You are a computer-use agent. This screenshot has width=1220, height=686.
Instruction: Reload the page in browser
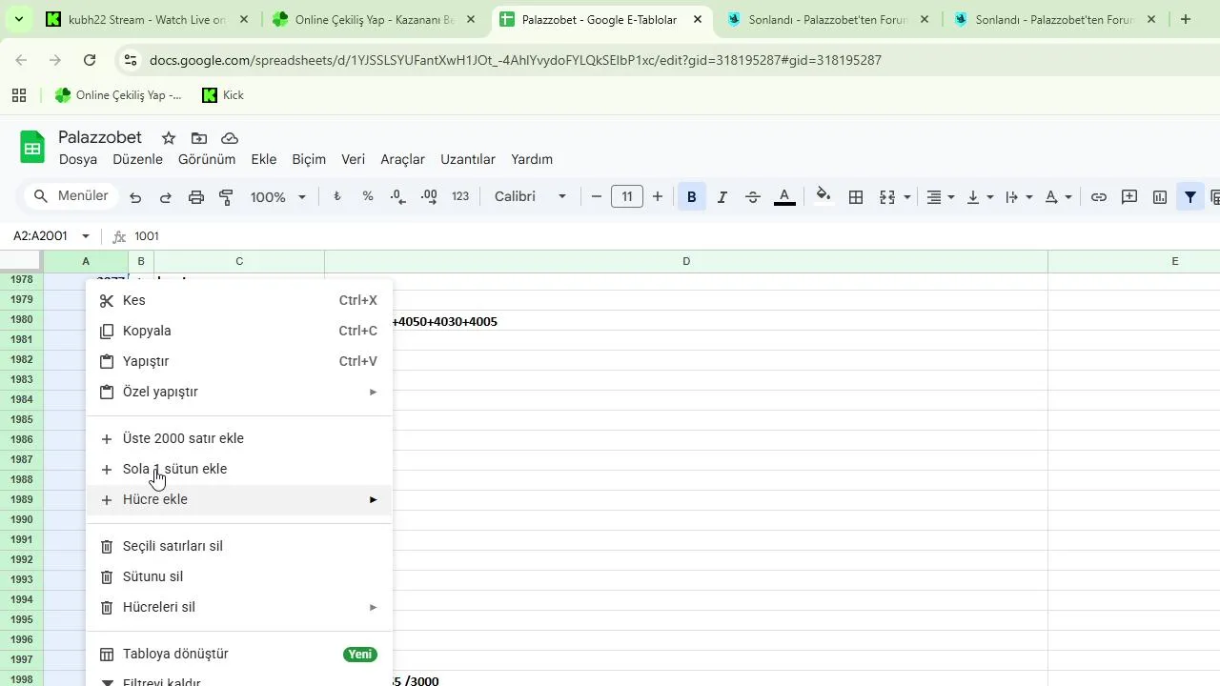pyautogui.click(x=90, y=60)
